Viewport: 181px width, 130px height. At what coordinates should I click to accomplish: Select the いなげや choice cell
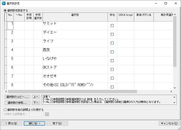point(75,61)
